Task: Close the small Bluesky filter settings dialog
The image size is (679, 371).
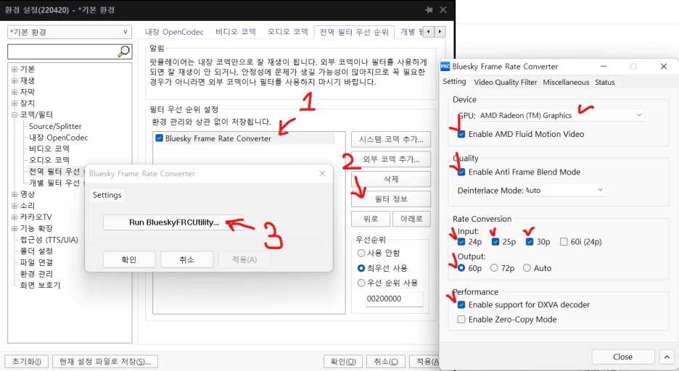Action: 322,173
